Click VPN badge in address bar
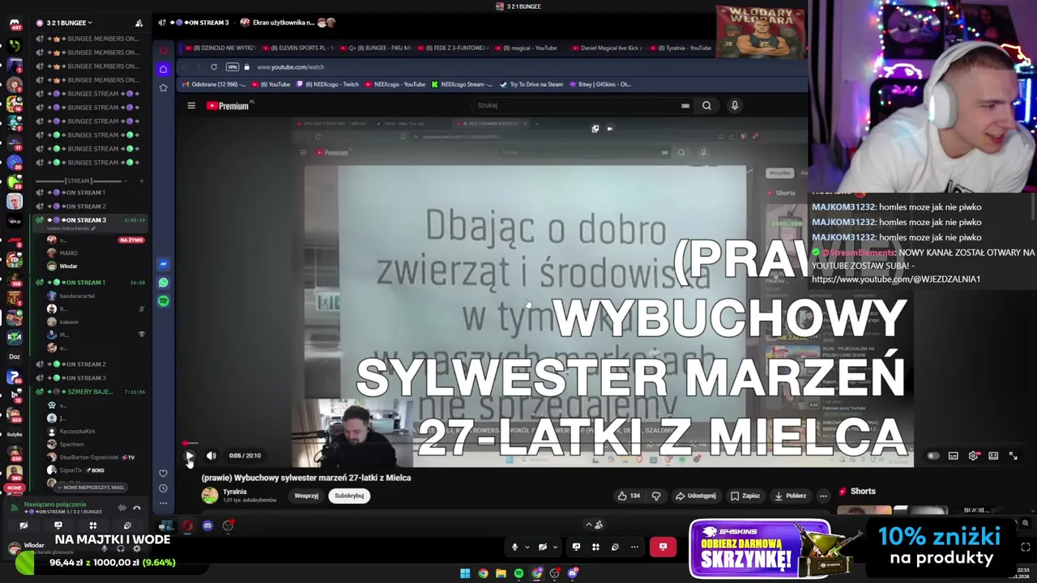Screen dimensions: 1037x583 click(233, 67)
